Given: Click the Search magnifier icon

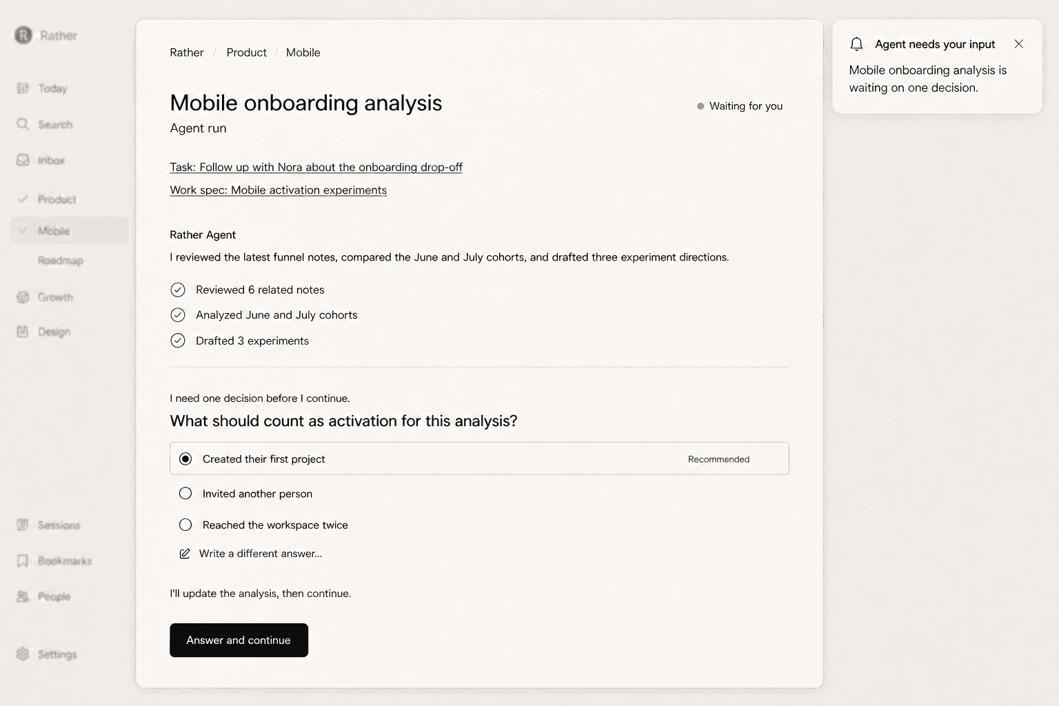Looking at the screenshot, I should 23,124.
